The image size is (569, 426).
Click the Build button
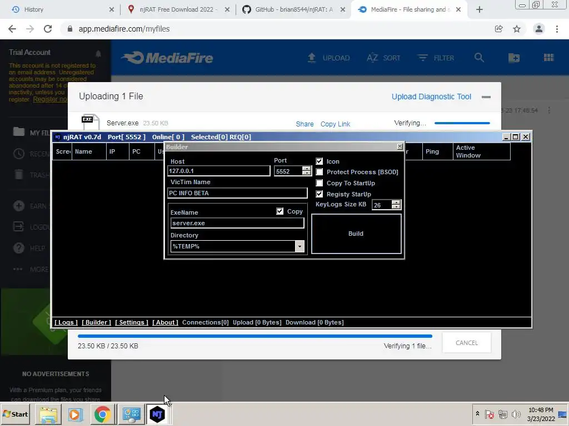coord(356,234)
